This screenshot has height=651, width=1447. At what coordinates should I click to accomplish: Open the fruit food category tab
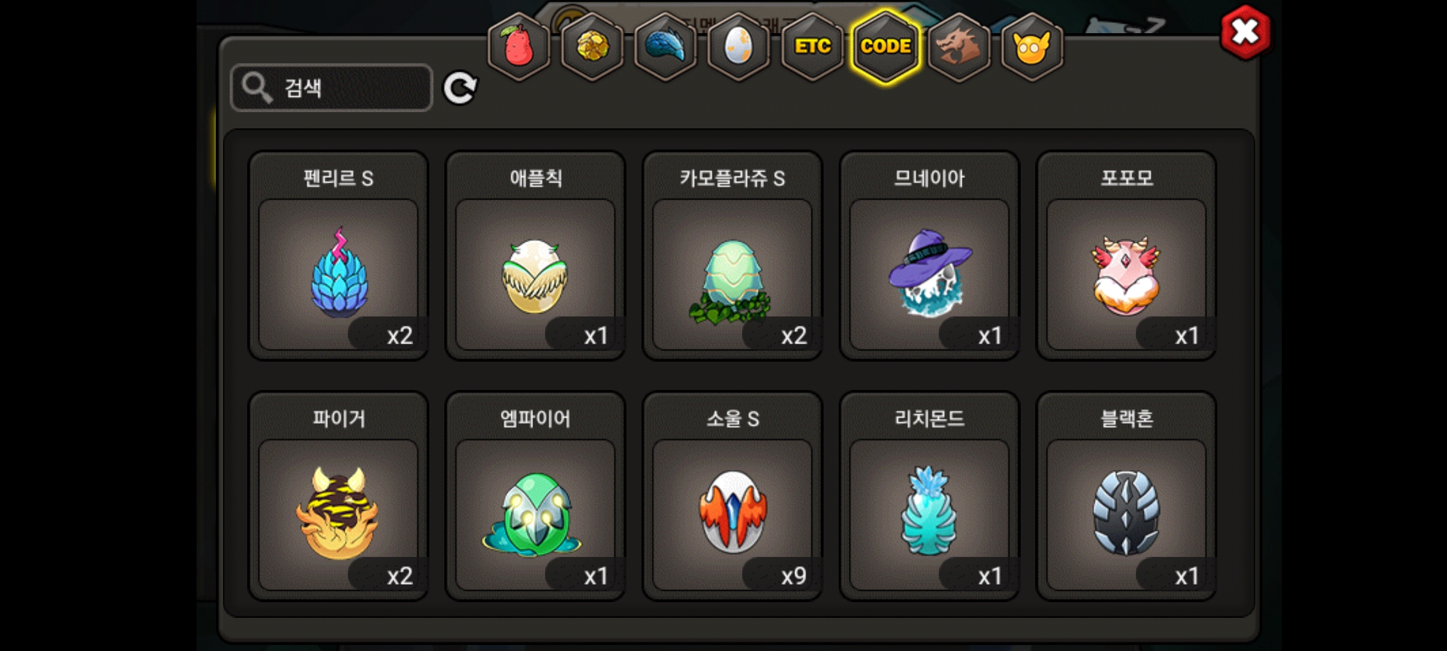tap(519, 46)
